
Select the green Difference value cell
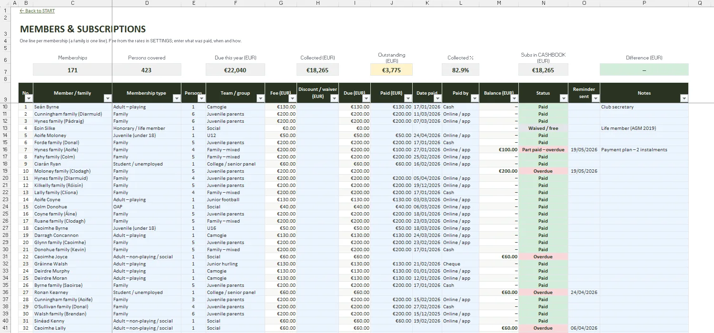point(644,70)
